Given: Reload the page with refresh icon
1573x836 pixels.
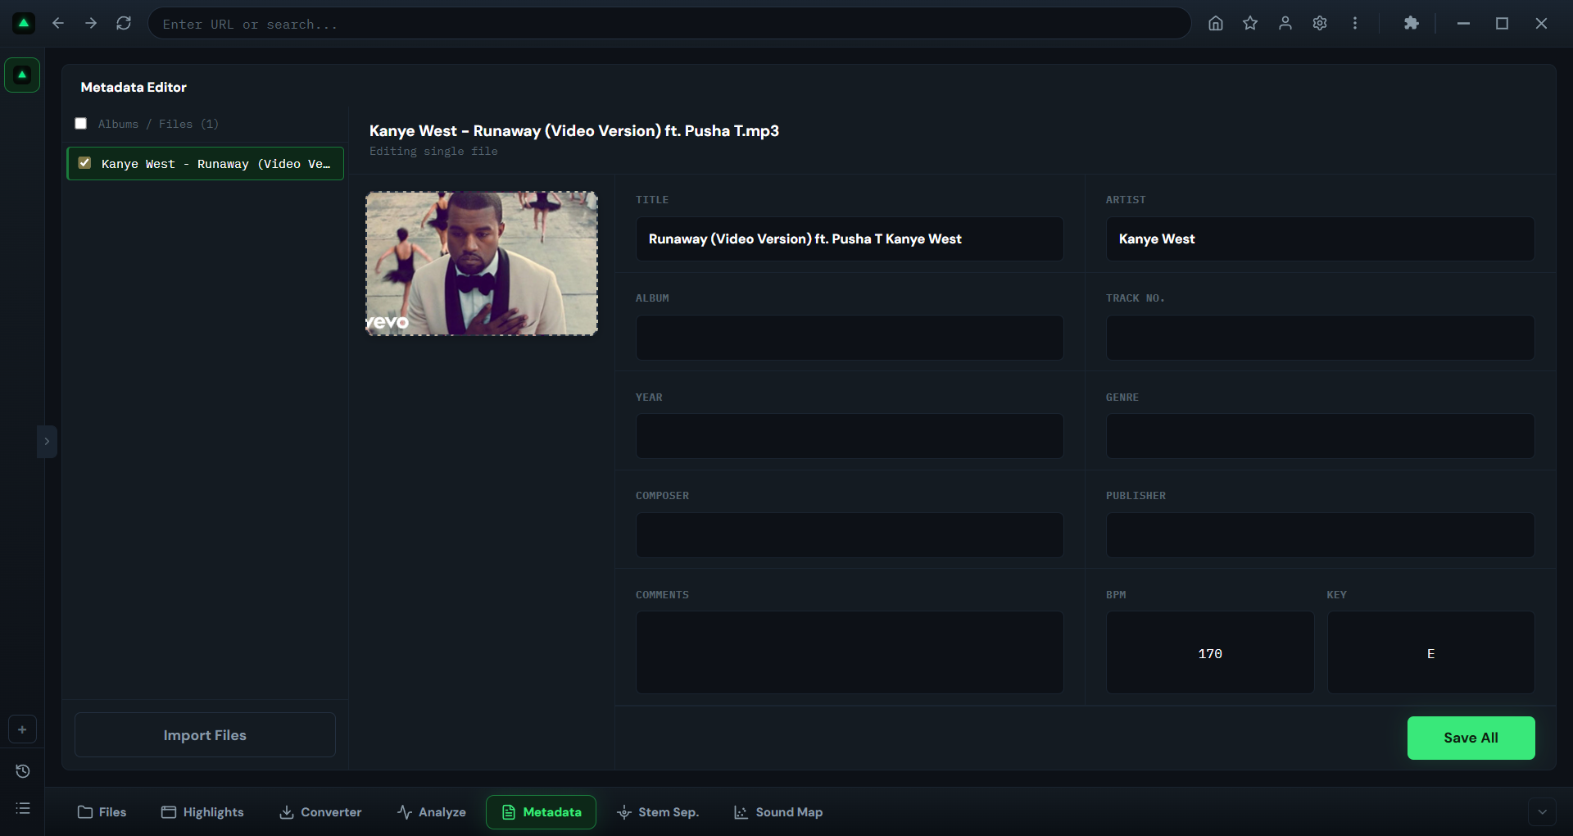Looking at the screenshot, I should (124, 24).
